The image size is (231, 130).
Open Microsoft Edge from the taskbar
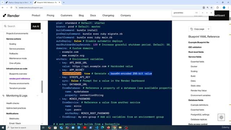click(x=103, y=127)
